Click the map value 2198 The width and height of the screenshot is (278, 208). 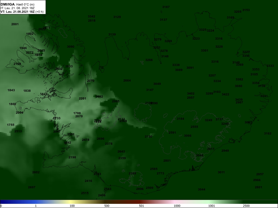72,158
